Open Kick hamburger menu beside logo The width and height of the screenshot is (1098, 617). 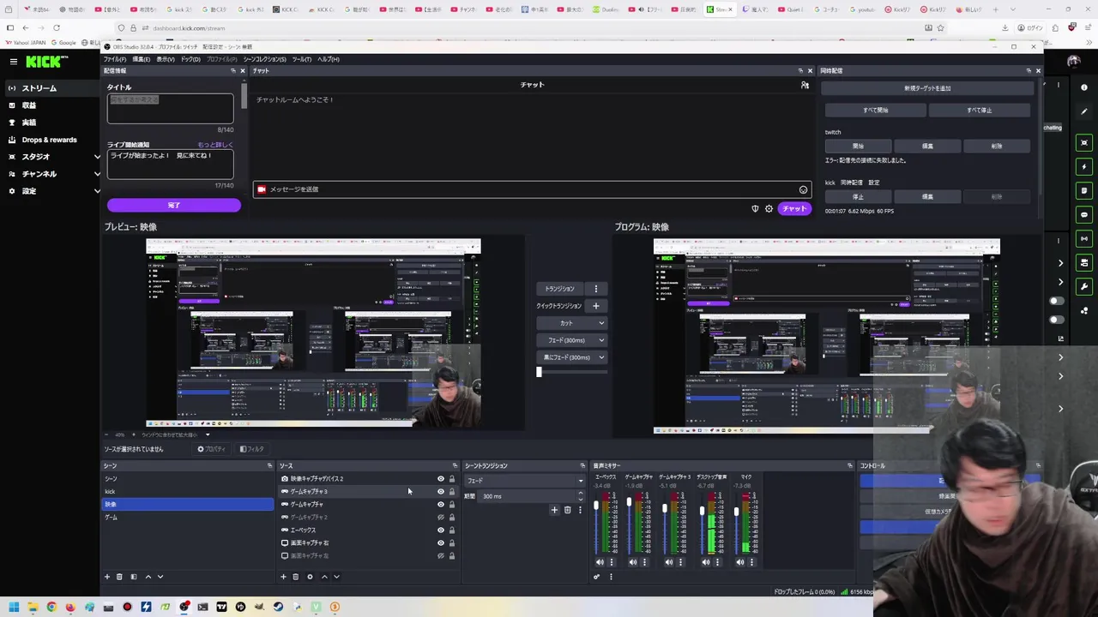pyautogui.click(x=13, y=62)
